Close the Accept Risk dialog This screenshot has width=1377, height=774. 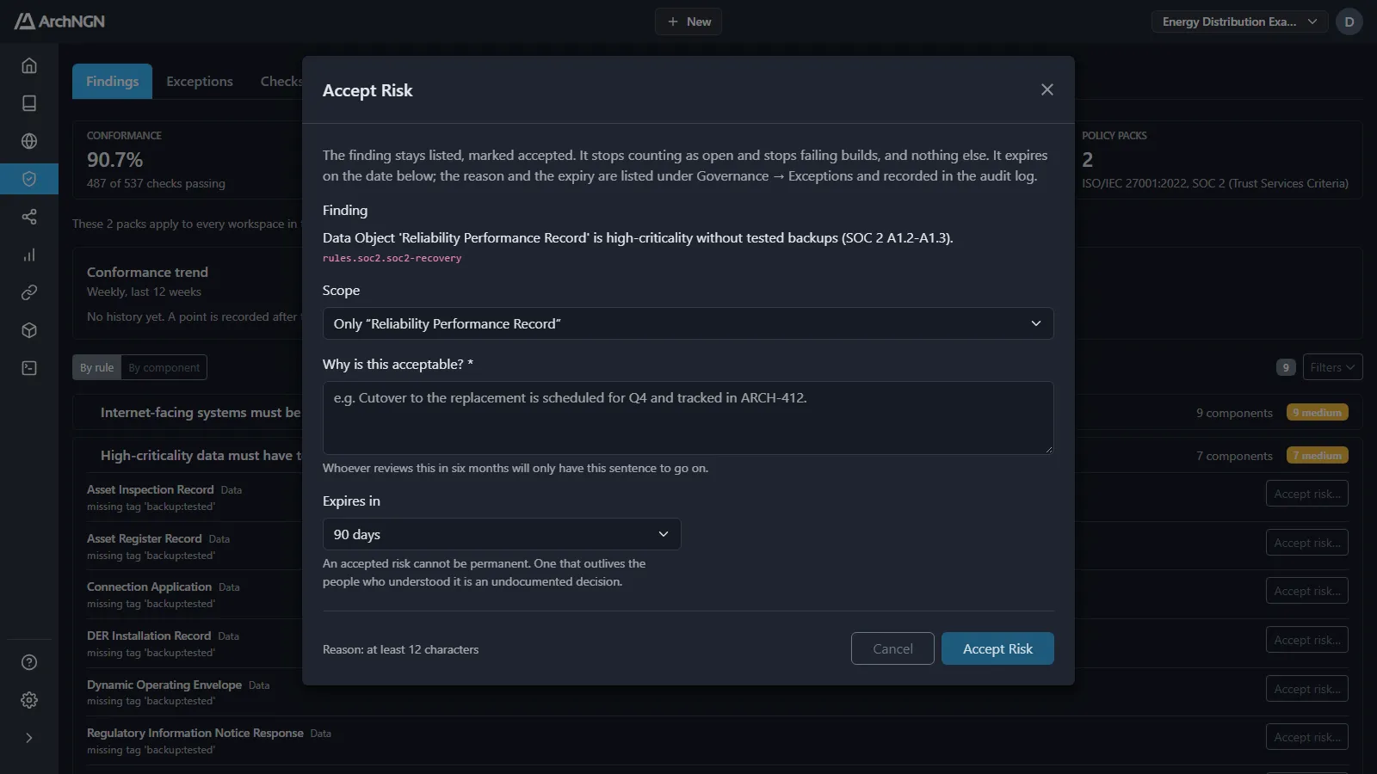(1047, 89)
